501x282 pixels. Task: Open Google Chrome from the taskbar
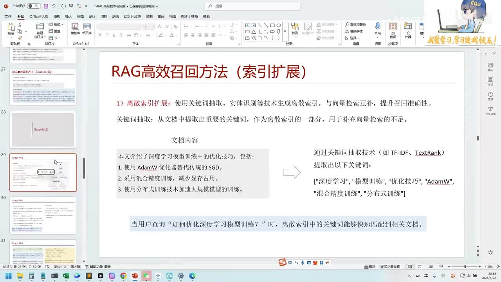click(123, 276)
